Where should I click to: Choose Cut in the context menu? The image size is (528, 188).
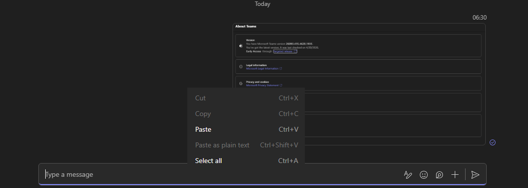(246, 98)
